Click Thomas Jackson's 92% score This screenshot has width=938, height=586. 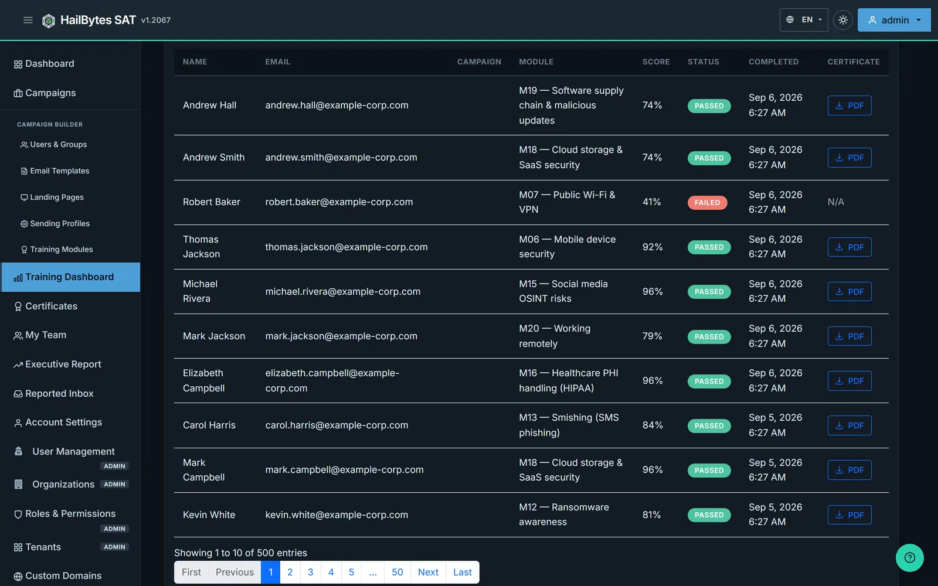point(652,247)
